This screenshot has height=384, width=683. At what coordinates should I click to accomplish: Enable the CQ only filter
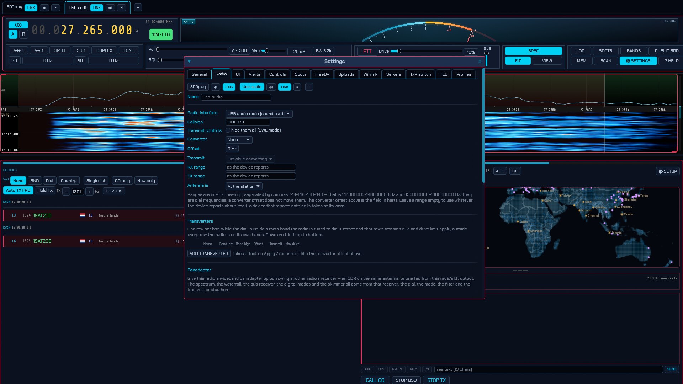(x=122, y=181)
